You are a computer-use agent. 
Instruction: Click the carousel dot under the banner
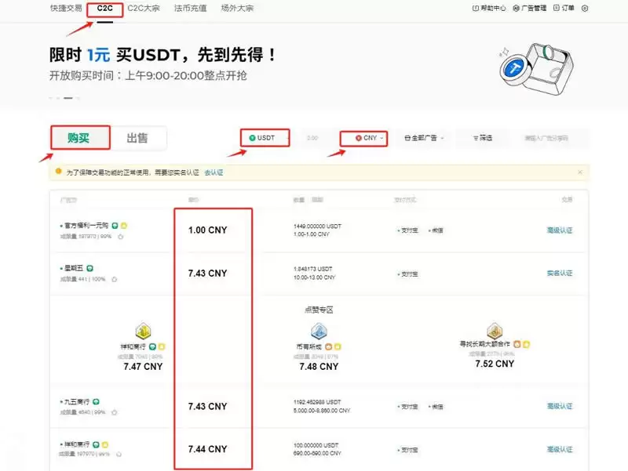[68, 98]
